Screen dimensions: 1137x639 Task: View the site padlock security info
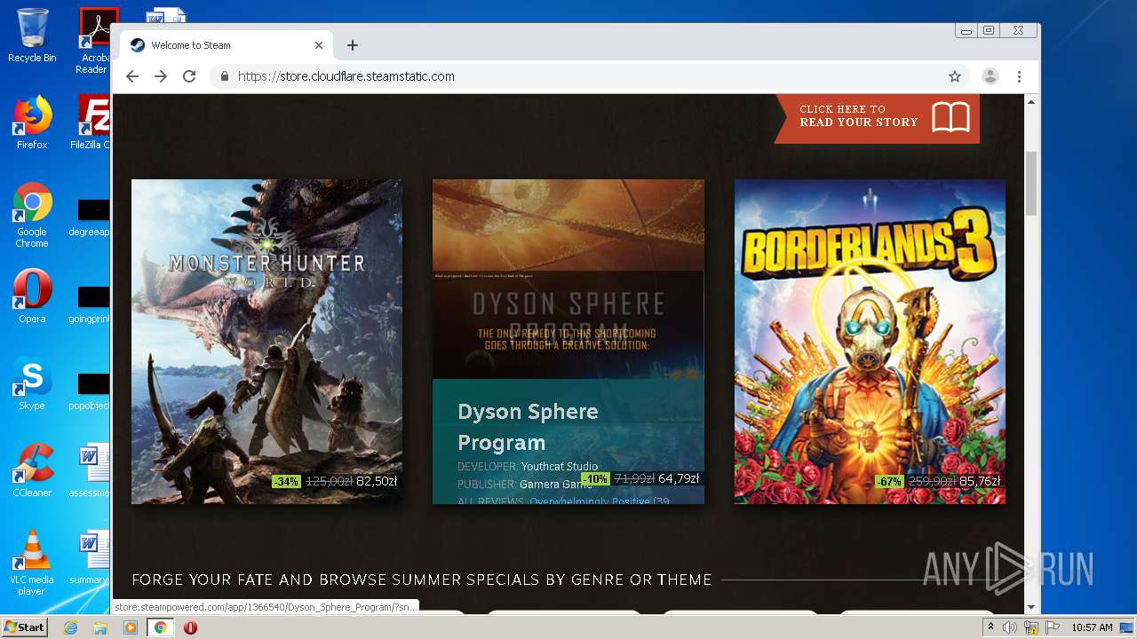click(x=225, y=76)
